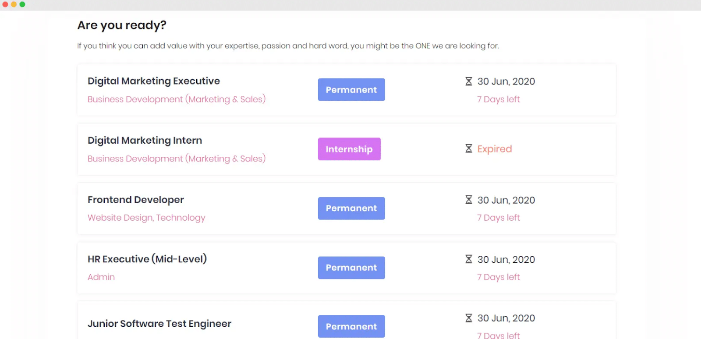Open Frontend Developer job listing

click(136, 200)
